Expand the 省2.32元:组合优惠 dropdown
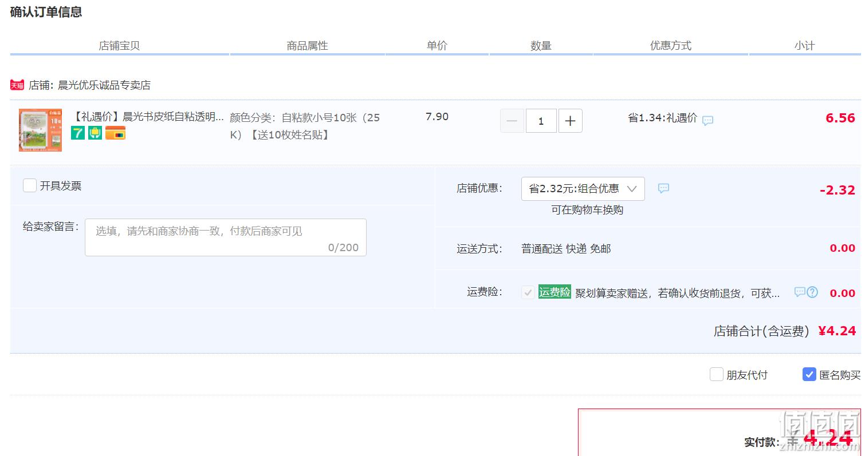Image resolution: width=865 pixels, height=456 pixels. click(583, 189)
